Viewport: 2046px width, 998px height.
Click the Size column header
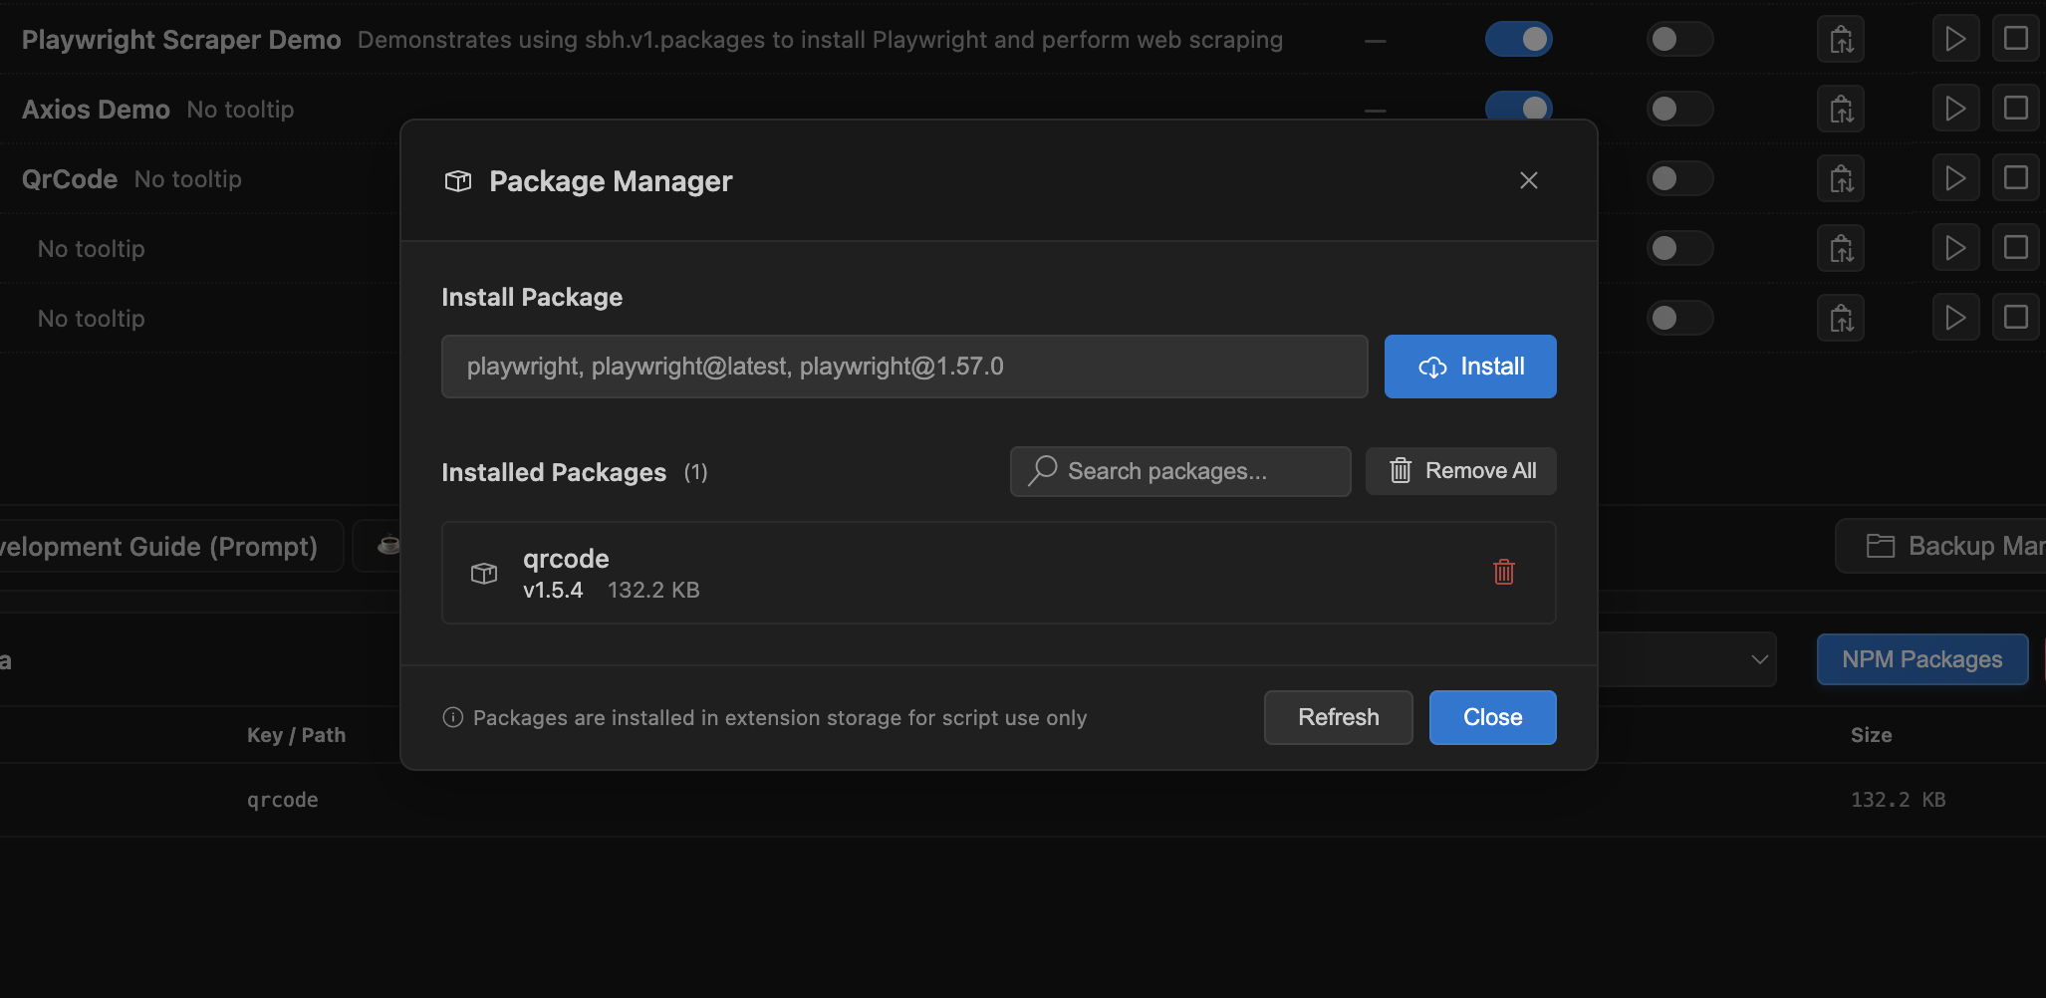(x=1872, y=735)
